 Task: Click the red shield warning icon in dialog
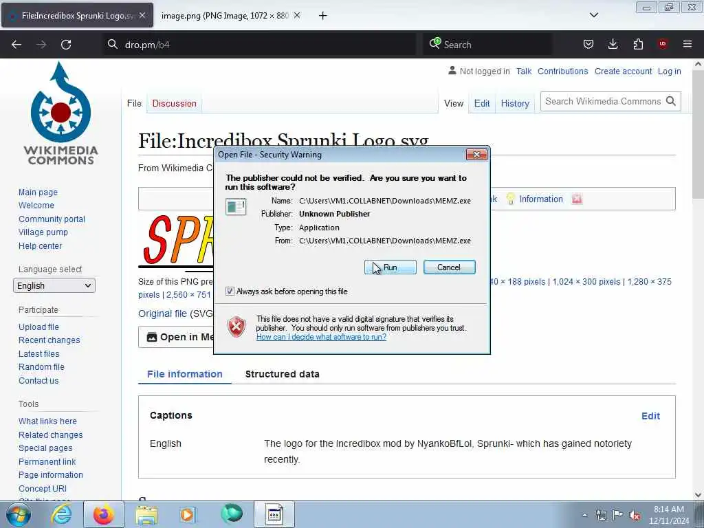click(236, 327)
